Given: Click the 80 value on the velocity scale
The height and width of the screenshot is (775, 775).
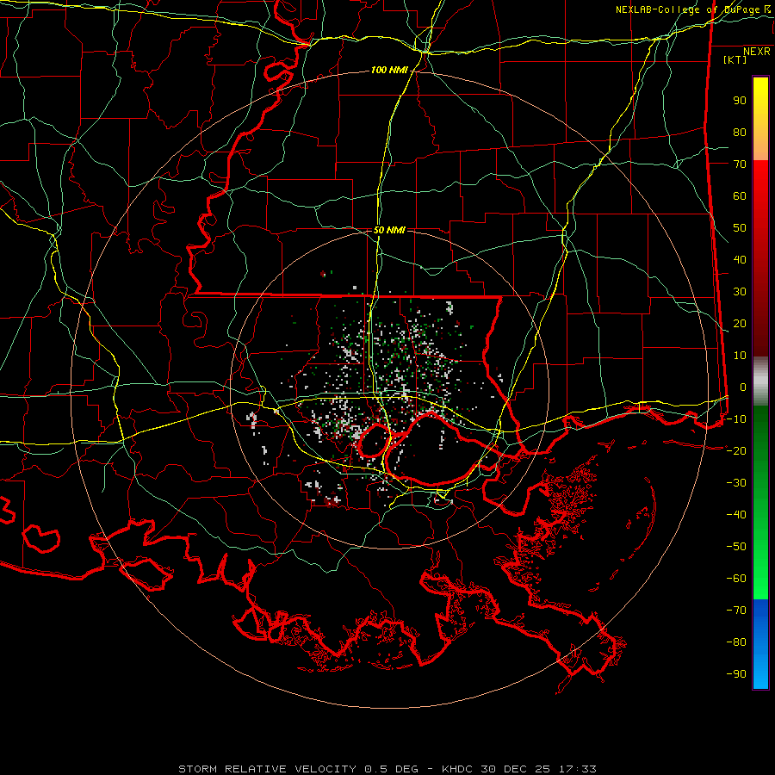Looking at the screenshot, I should point(740,133).
